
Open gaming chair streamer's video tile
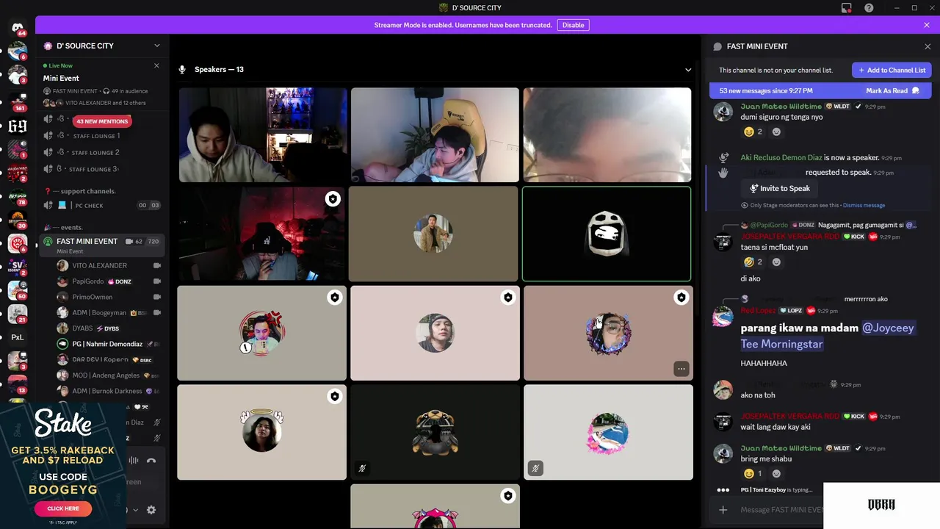pos(435,135)
